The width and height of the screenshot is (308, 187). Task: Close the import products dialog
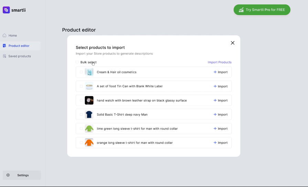coord(233,43)
